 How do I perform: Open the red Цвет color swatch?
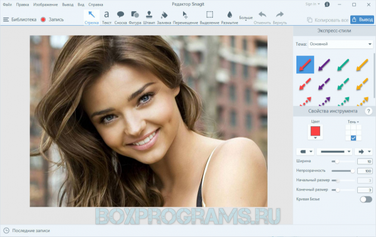(315, 131)
